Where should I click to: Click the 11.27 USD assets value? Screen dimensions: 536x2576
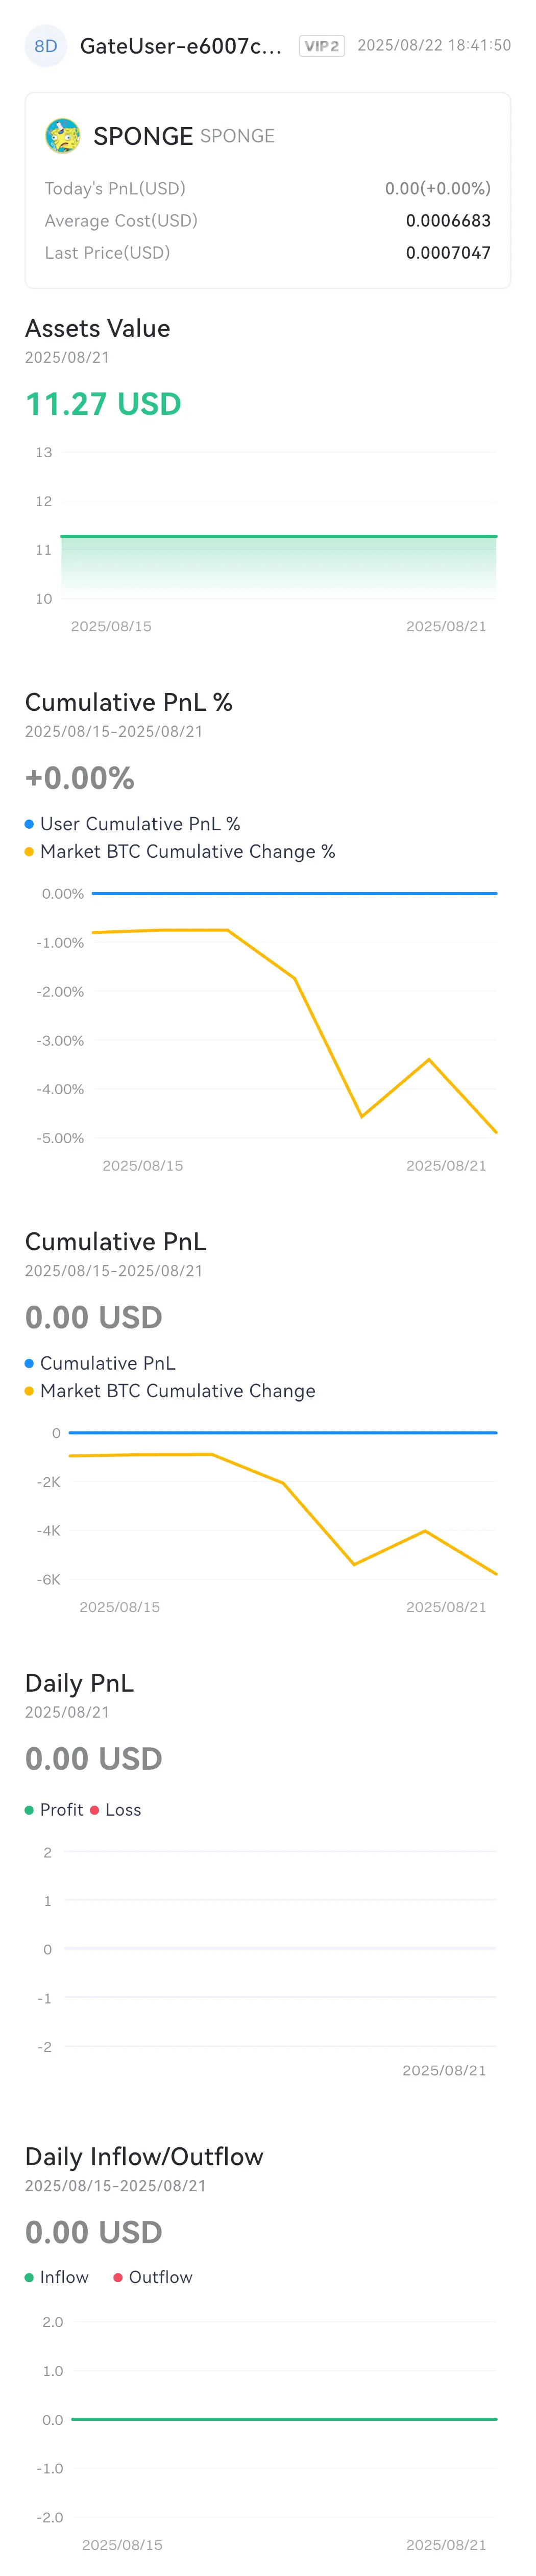103,404
